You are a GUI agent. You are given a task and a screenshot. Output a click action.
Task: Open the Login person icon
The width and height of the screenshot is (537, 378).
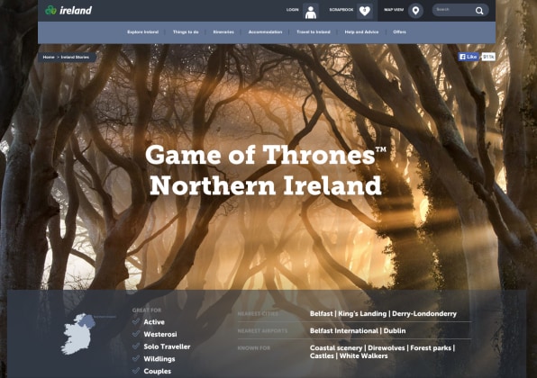point(311,12)
